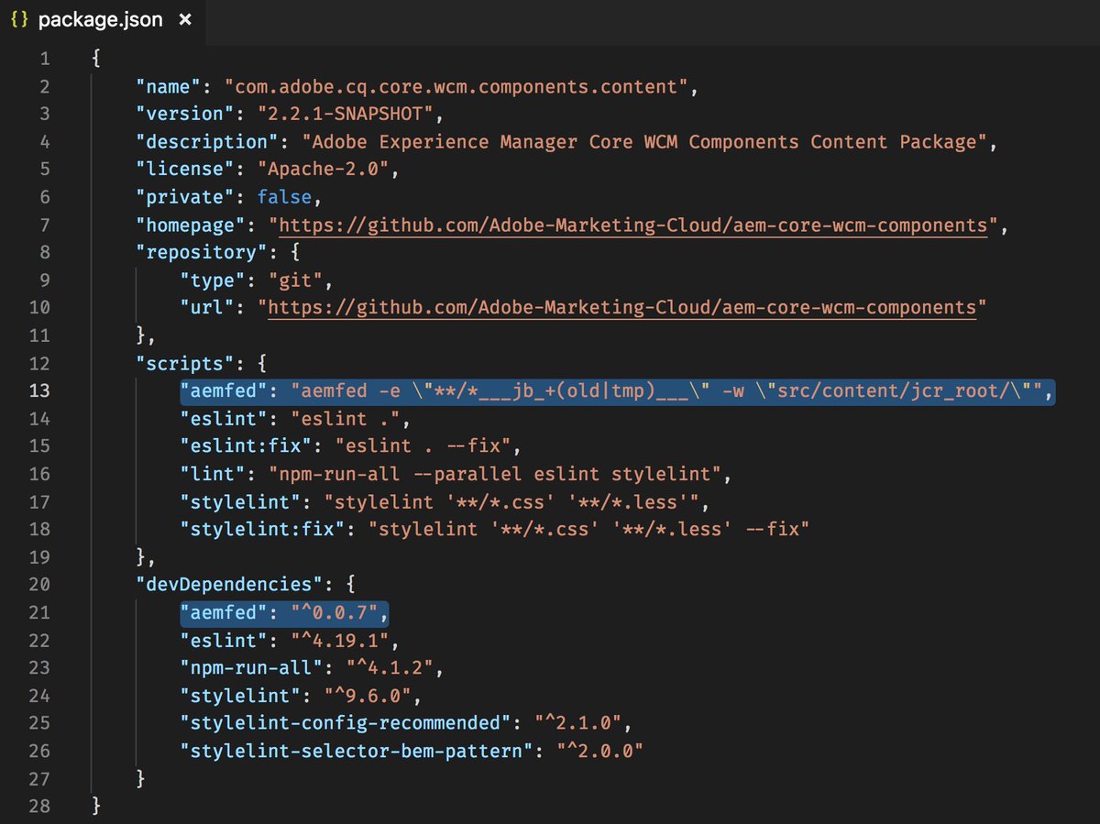The width and height of the screenshot is (1100, 824).
Task: Click the "eslint:fix" key
Action: tap(247, 445)
